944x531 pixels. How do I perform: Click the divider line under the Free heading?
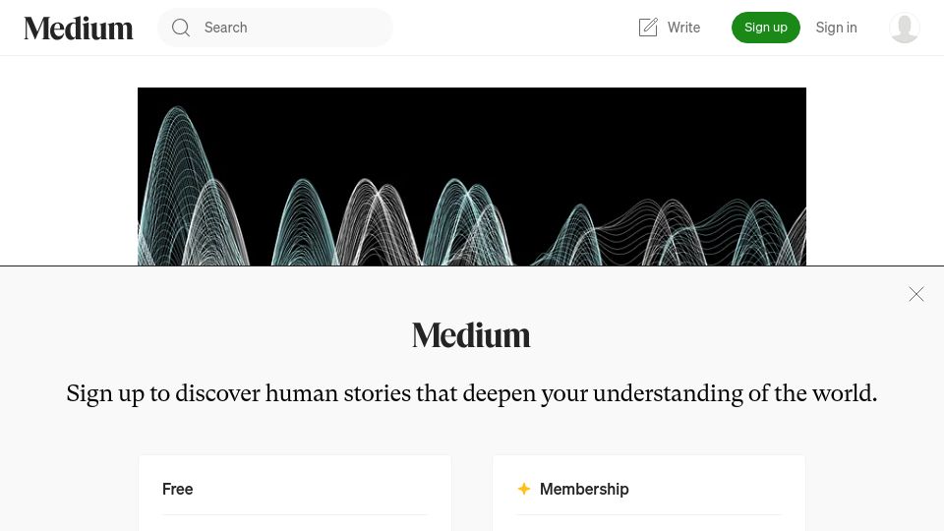[294, 514]
